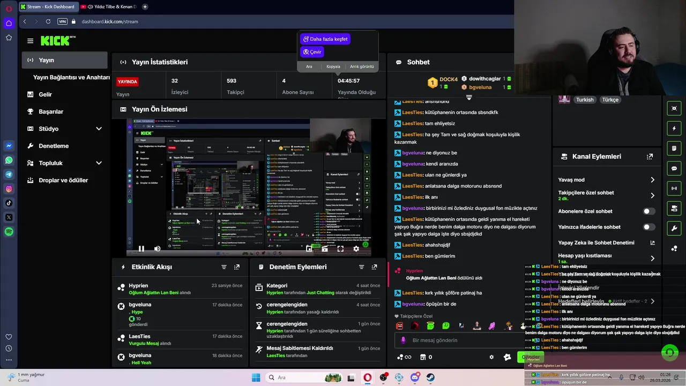Reload the Kick dashboard page
Image resolution: width=686 pixels, height=386 pixels.
(48, 21)
